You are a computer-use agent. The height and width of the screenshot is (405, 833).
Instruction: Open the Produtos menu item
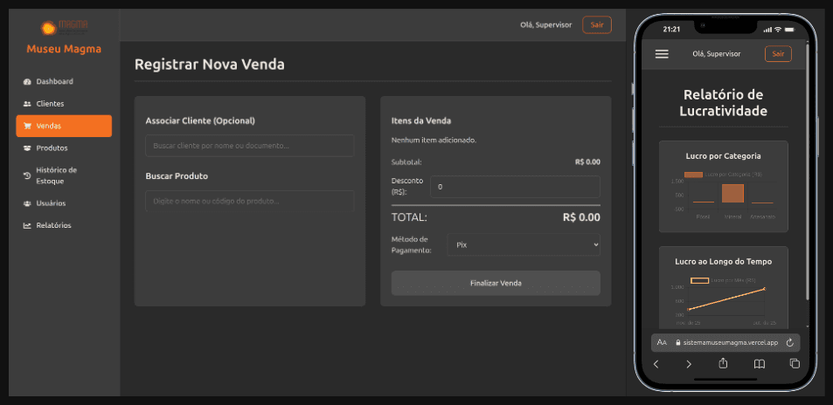52,148
